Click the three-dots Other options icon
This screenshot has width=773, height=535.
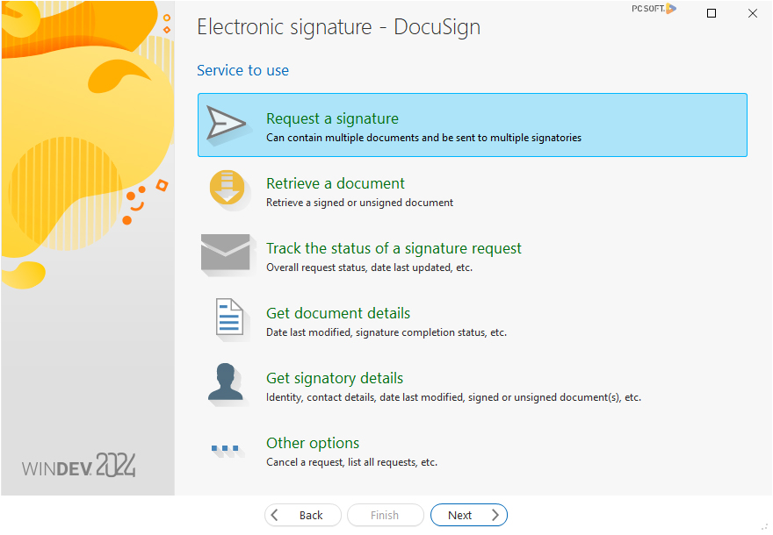coord(225,449)
